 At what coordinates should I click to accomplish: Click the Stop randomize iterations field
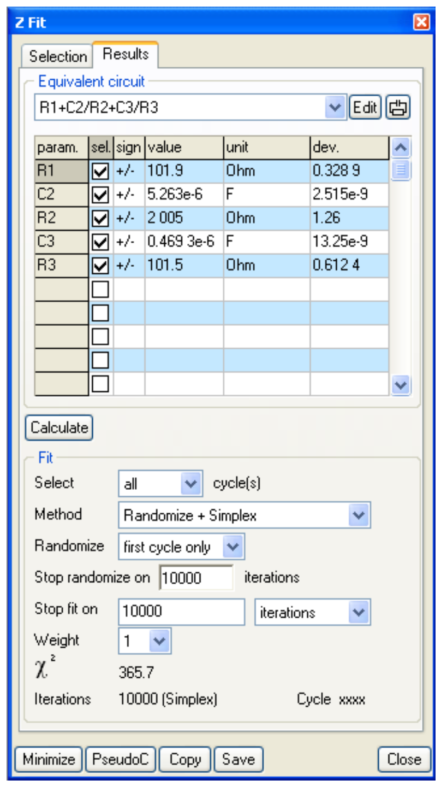195,578
